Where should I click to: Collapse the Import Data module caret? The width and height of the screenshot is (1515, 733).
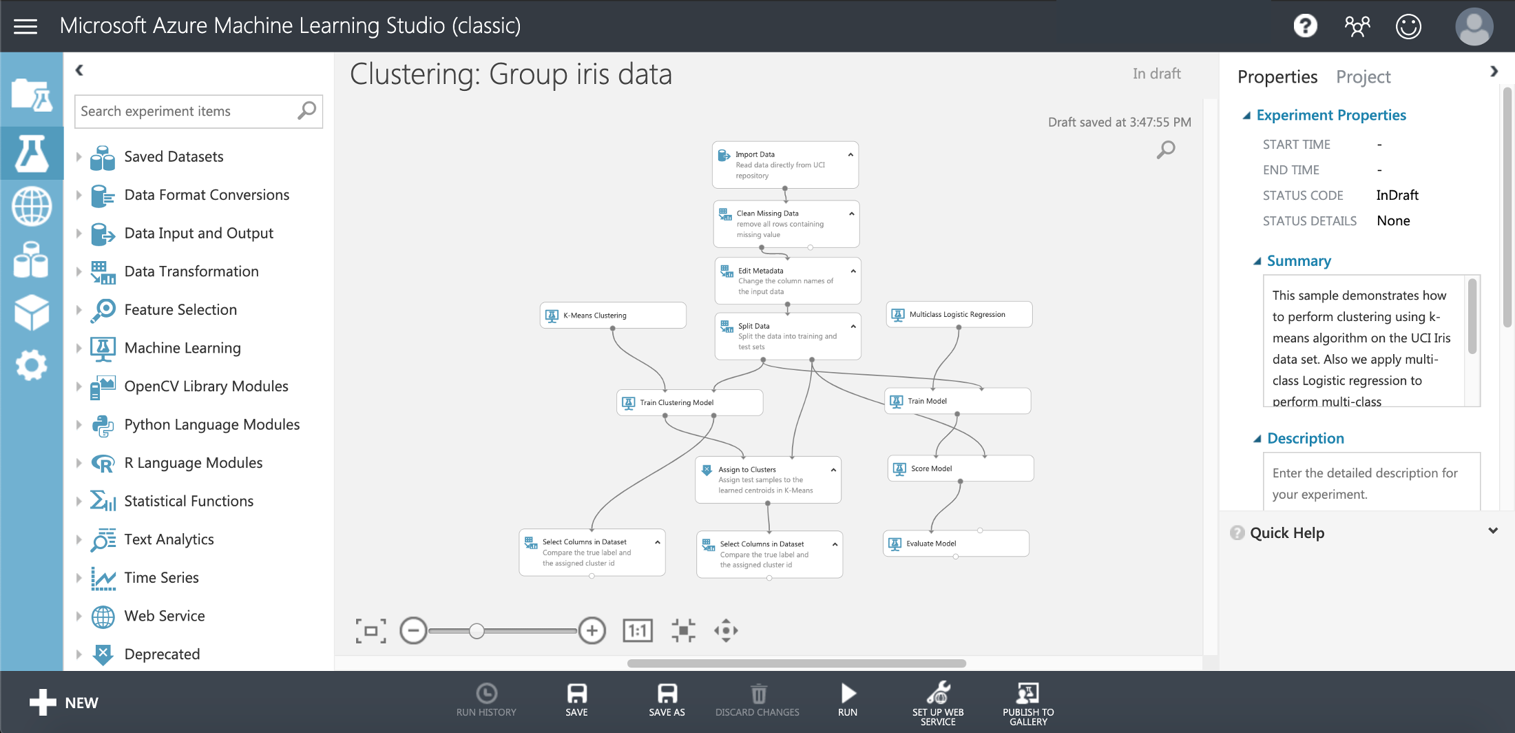tap(850, 154)
